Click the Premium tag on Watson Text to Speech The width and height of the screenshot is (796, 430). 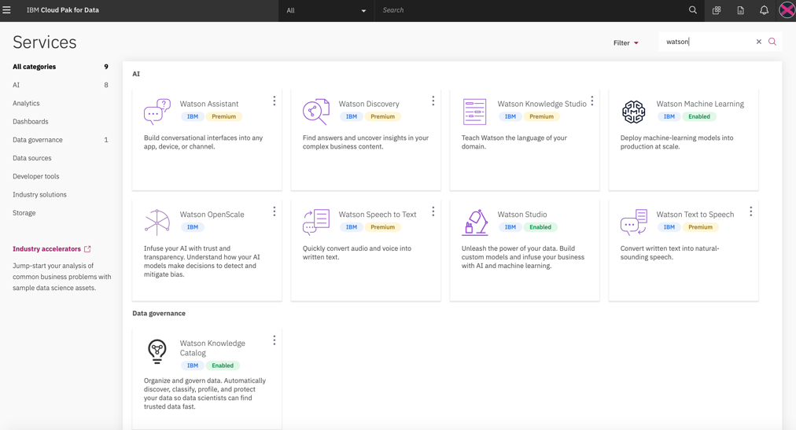[x=700, y=227]
